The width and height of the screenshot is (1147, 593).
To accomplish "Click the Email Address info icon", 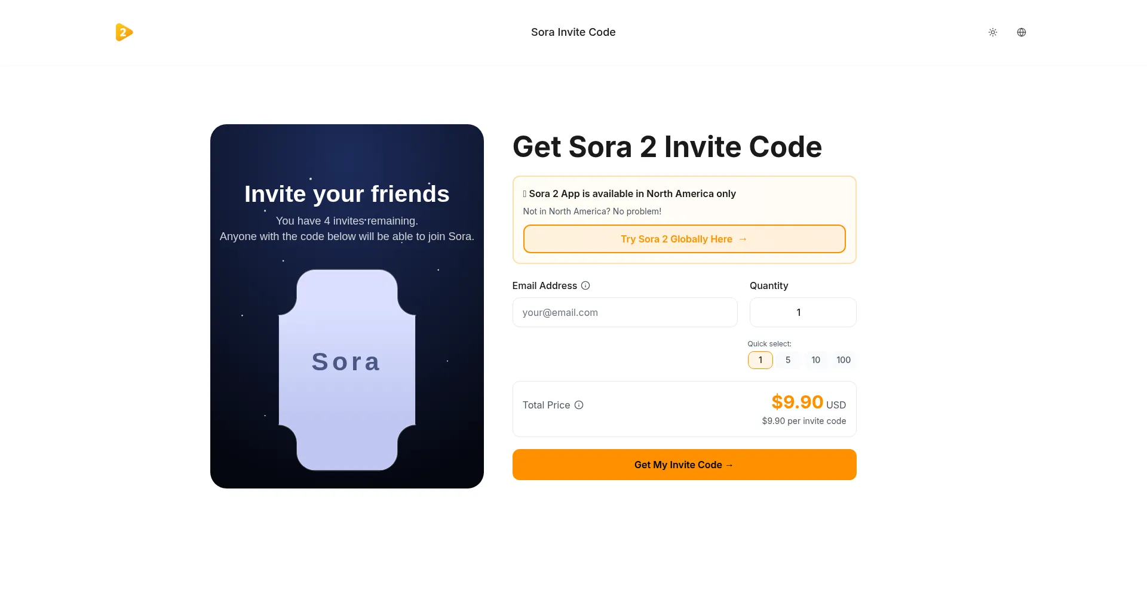I will click(585, 285).
